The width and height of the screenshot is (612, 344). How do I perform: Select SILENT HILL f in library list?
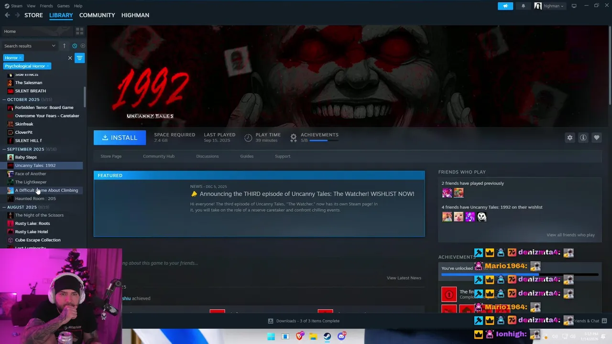28,140
